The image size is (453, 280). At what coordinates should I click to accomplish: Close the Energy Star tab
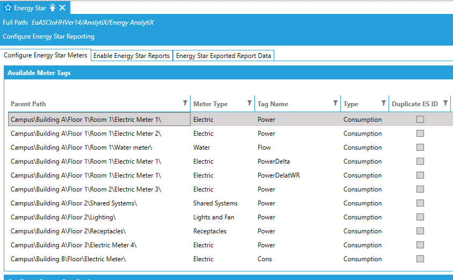tap(63, 8)
